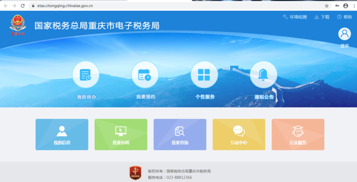Open the 我要查询 purple tile
Image resolution: width=357 pixels, height=182 pixels.
[180, 134]
